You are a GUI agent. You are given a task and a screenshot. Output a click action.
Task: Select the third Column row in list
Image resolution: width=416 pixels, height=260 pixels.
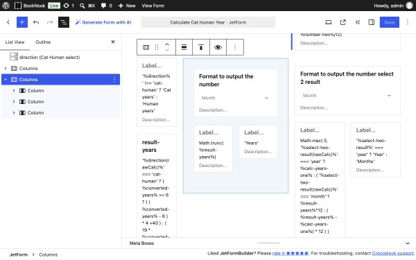(x=60, y=113)
